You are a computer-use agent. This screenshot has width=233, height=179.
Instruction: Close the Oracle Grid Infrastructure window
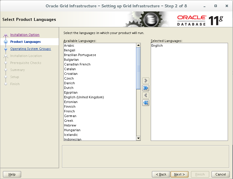227,6
